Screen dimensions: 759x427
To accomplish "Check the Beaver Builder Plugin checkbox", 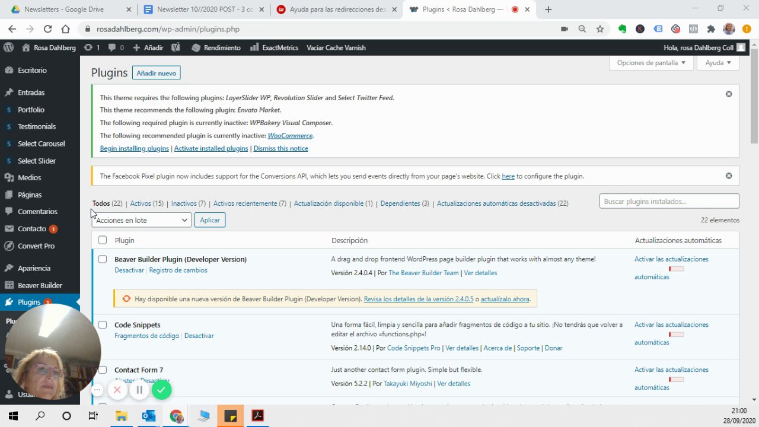I will click(103, 259).
